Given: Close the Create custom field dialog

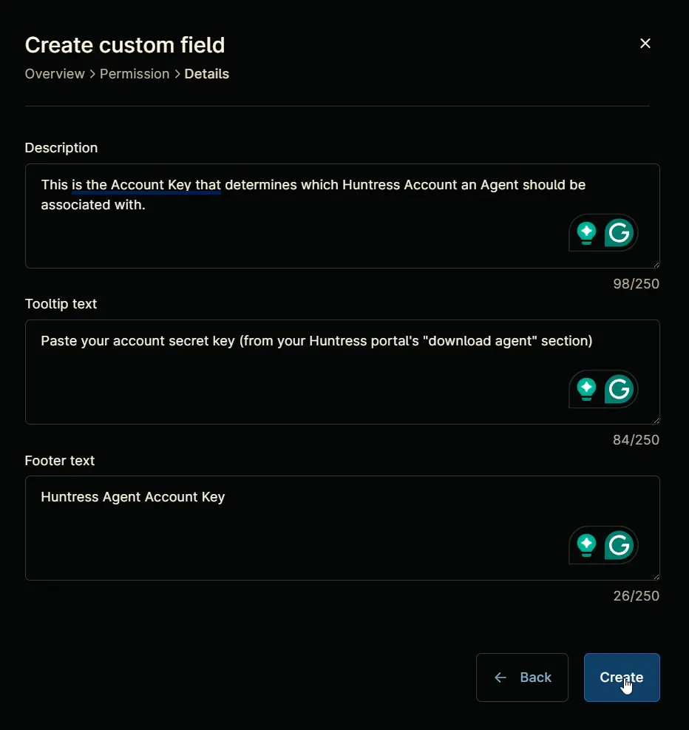Looking at the screenshot, I should [x=645, y=44].
